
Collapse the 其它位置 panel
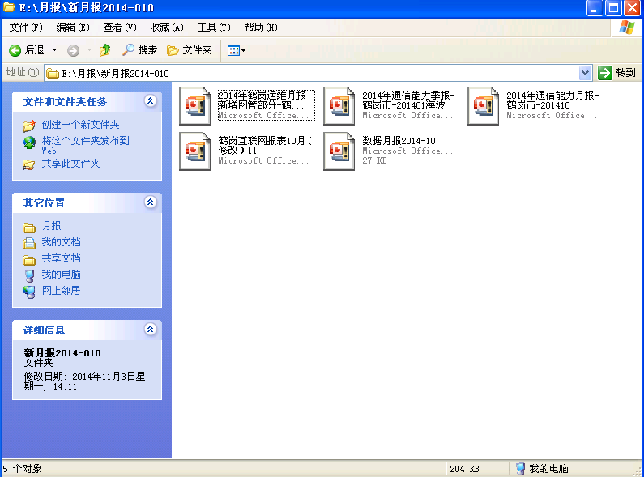151,202
